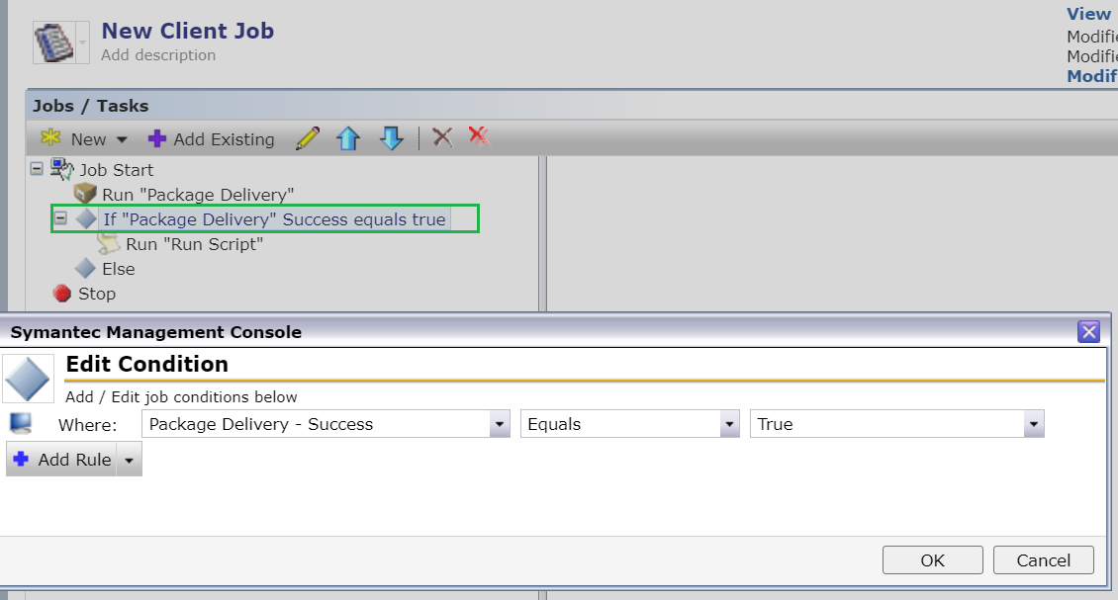Click the package box icon
The width and height of the screenshot is (1118, 600).
pos(85,194)
